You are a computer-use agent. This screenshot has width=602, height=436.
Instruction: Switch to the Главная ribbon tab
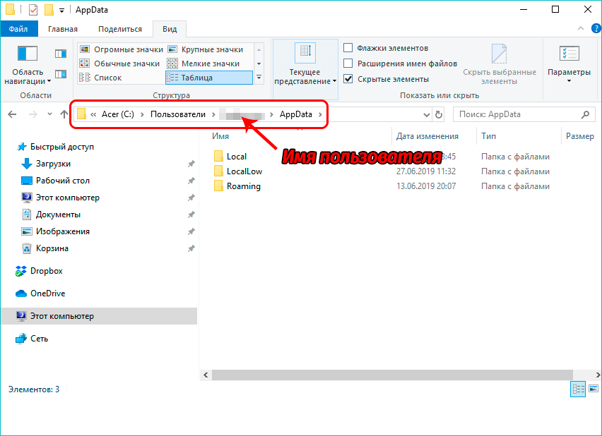coord(63,29)
